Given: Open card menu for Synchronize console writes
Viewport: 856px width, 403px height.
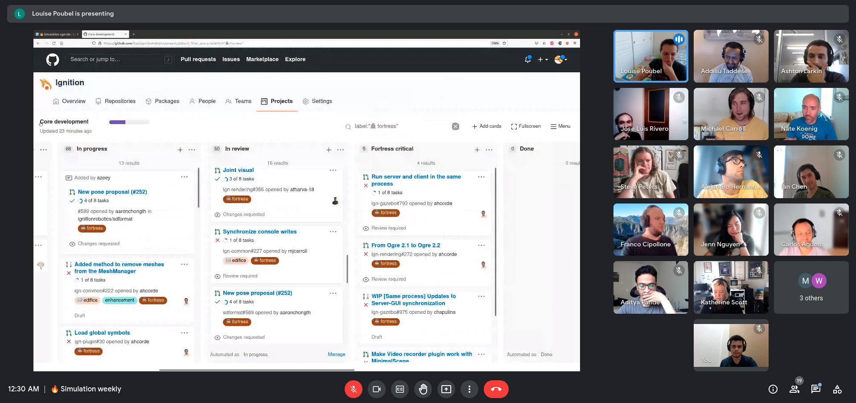Looking at the screenshot, I should tap(333, 232).
